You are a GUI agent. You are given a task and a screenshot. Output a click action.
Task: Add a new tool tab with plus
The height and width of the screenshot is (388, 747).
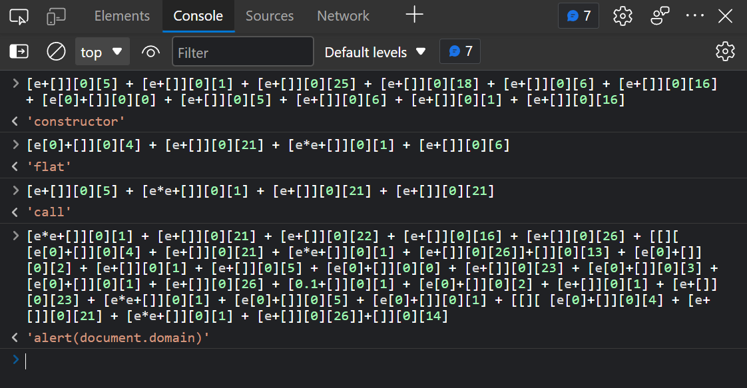click(414, 15)
